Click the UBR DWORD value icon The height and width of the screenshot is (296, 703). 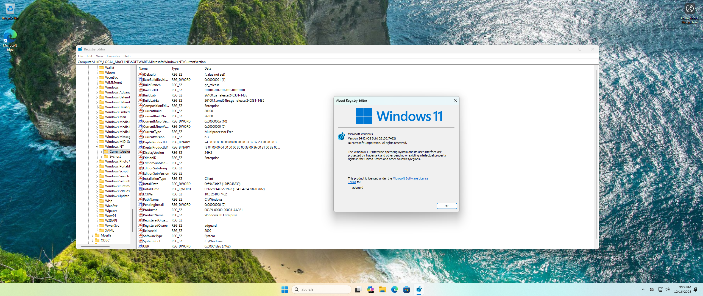point(140,246)
